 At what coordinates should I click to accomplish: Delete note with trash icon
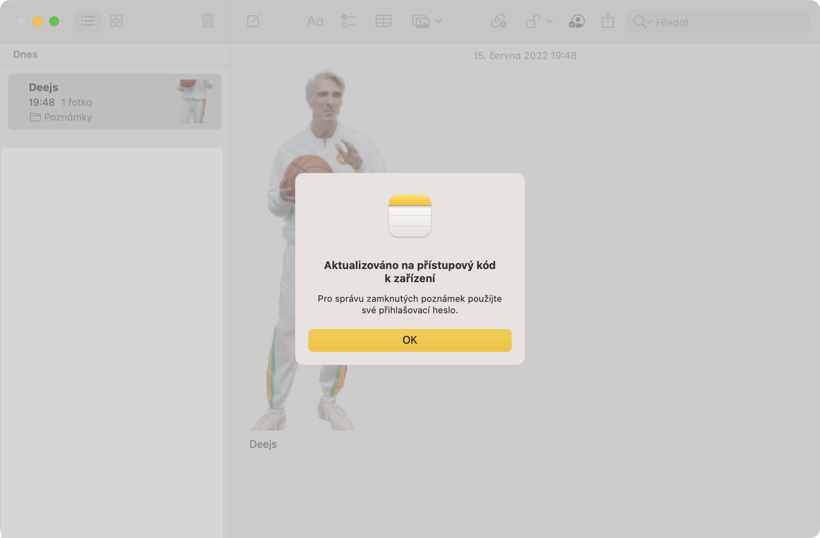(208, 21)
